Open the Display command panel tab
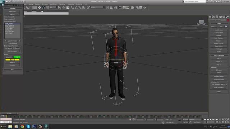 tap(224, 17)
